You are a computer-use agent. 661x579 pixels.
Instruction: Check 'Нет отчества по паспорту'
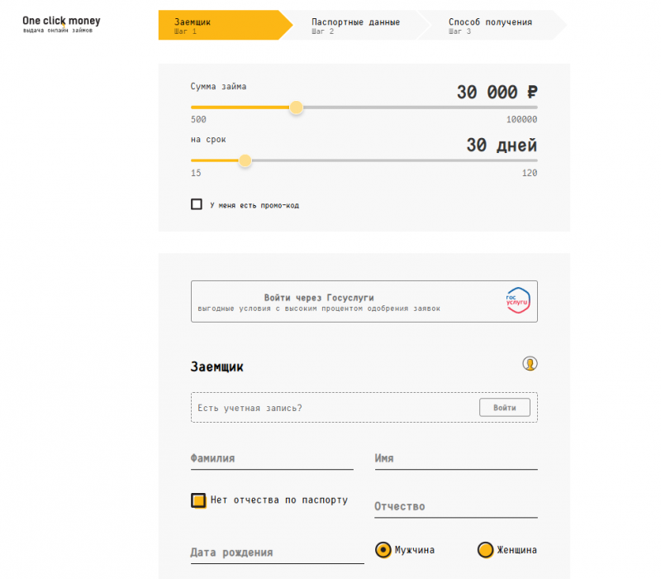tap(198, 500)
